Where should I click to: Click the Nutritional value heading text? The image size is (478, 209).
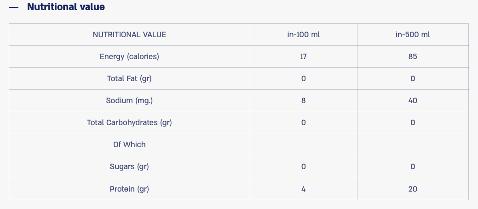point(66,7)
